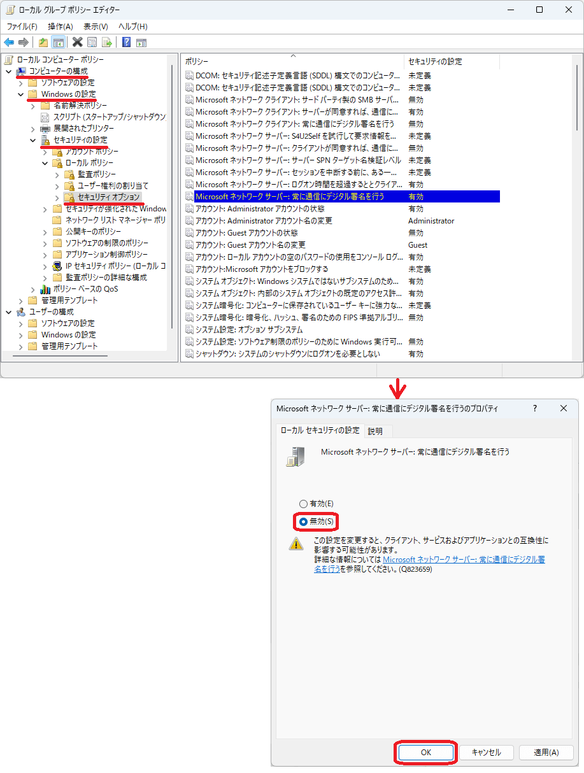Image resolution: width=584 pixels, height=773 pixels.
Task: Switch to the 説明 tab in dialog
Action: (375, 431)
